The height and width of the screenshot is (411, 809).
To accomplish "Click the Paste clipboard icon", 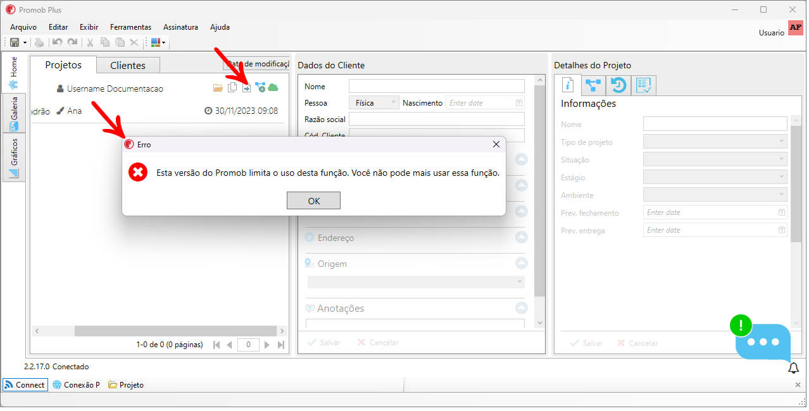I will click(120, 42).
